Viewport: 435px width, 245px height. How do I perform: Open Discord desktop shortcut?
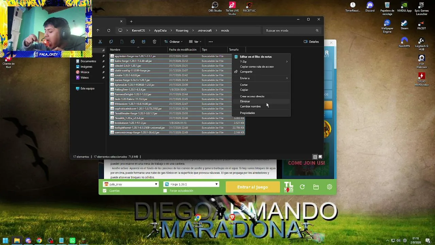tap(370, 7)
